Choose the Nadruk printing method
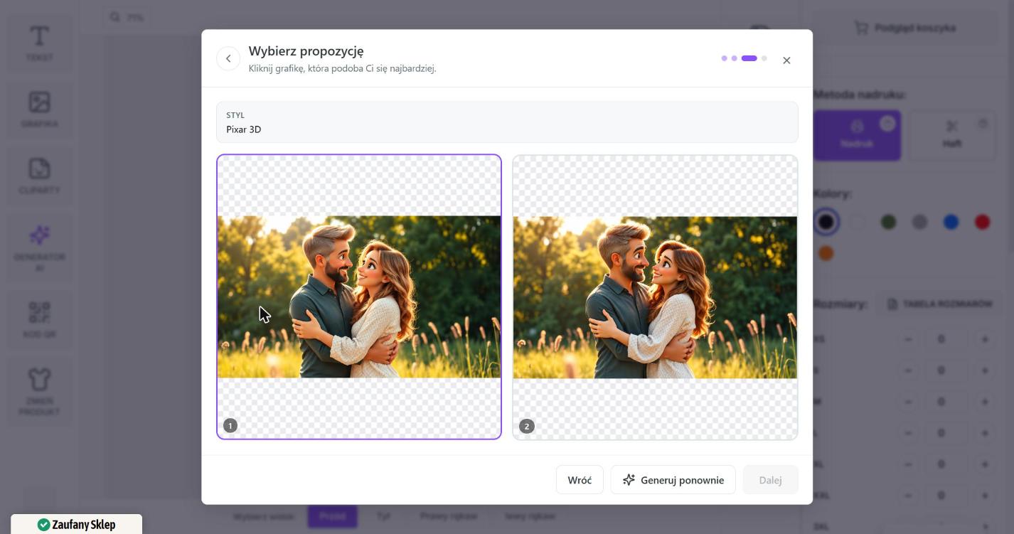Image resolution: width=1014 pixels, height=534 pixels. click(x=857, y=135)
